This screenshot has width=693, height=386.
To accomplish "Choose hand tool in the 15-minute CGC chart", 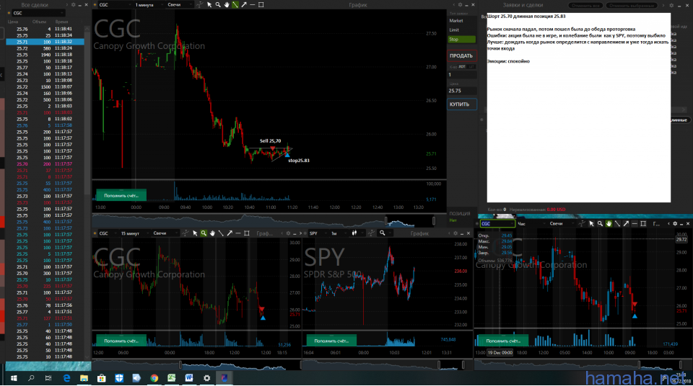I will pos(212,233).
